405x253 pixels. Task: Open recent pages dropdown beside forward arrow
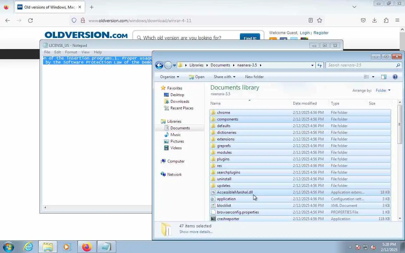click(x=174, y=65)
